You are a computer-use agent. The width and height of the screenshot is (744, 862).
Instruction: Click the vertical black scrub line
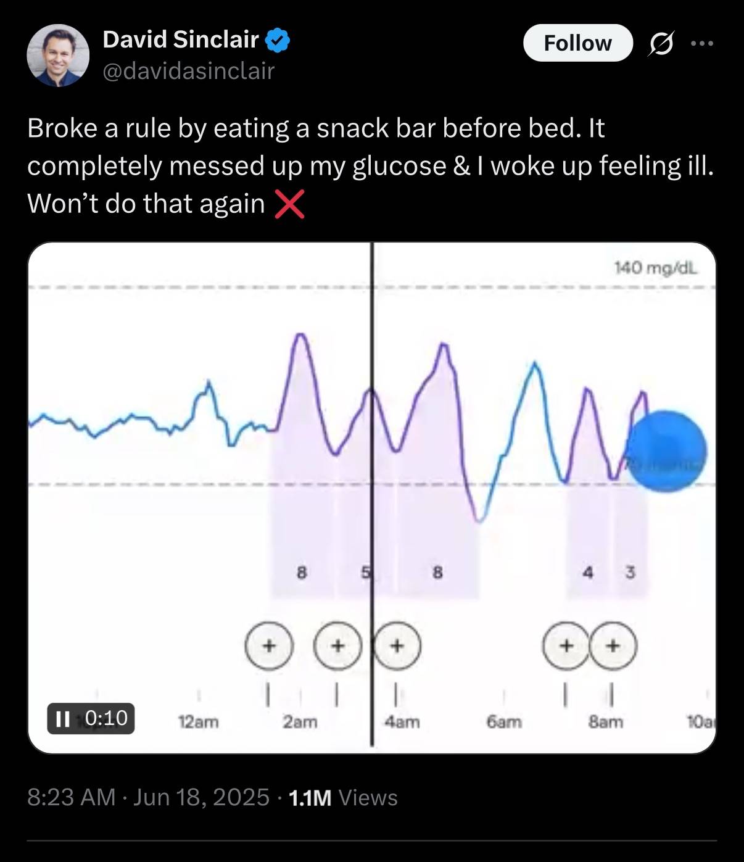coord(372,494)
